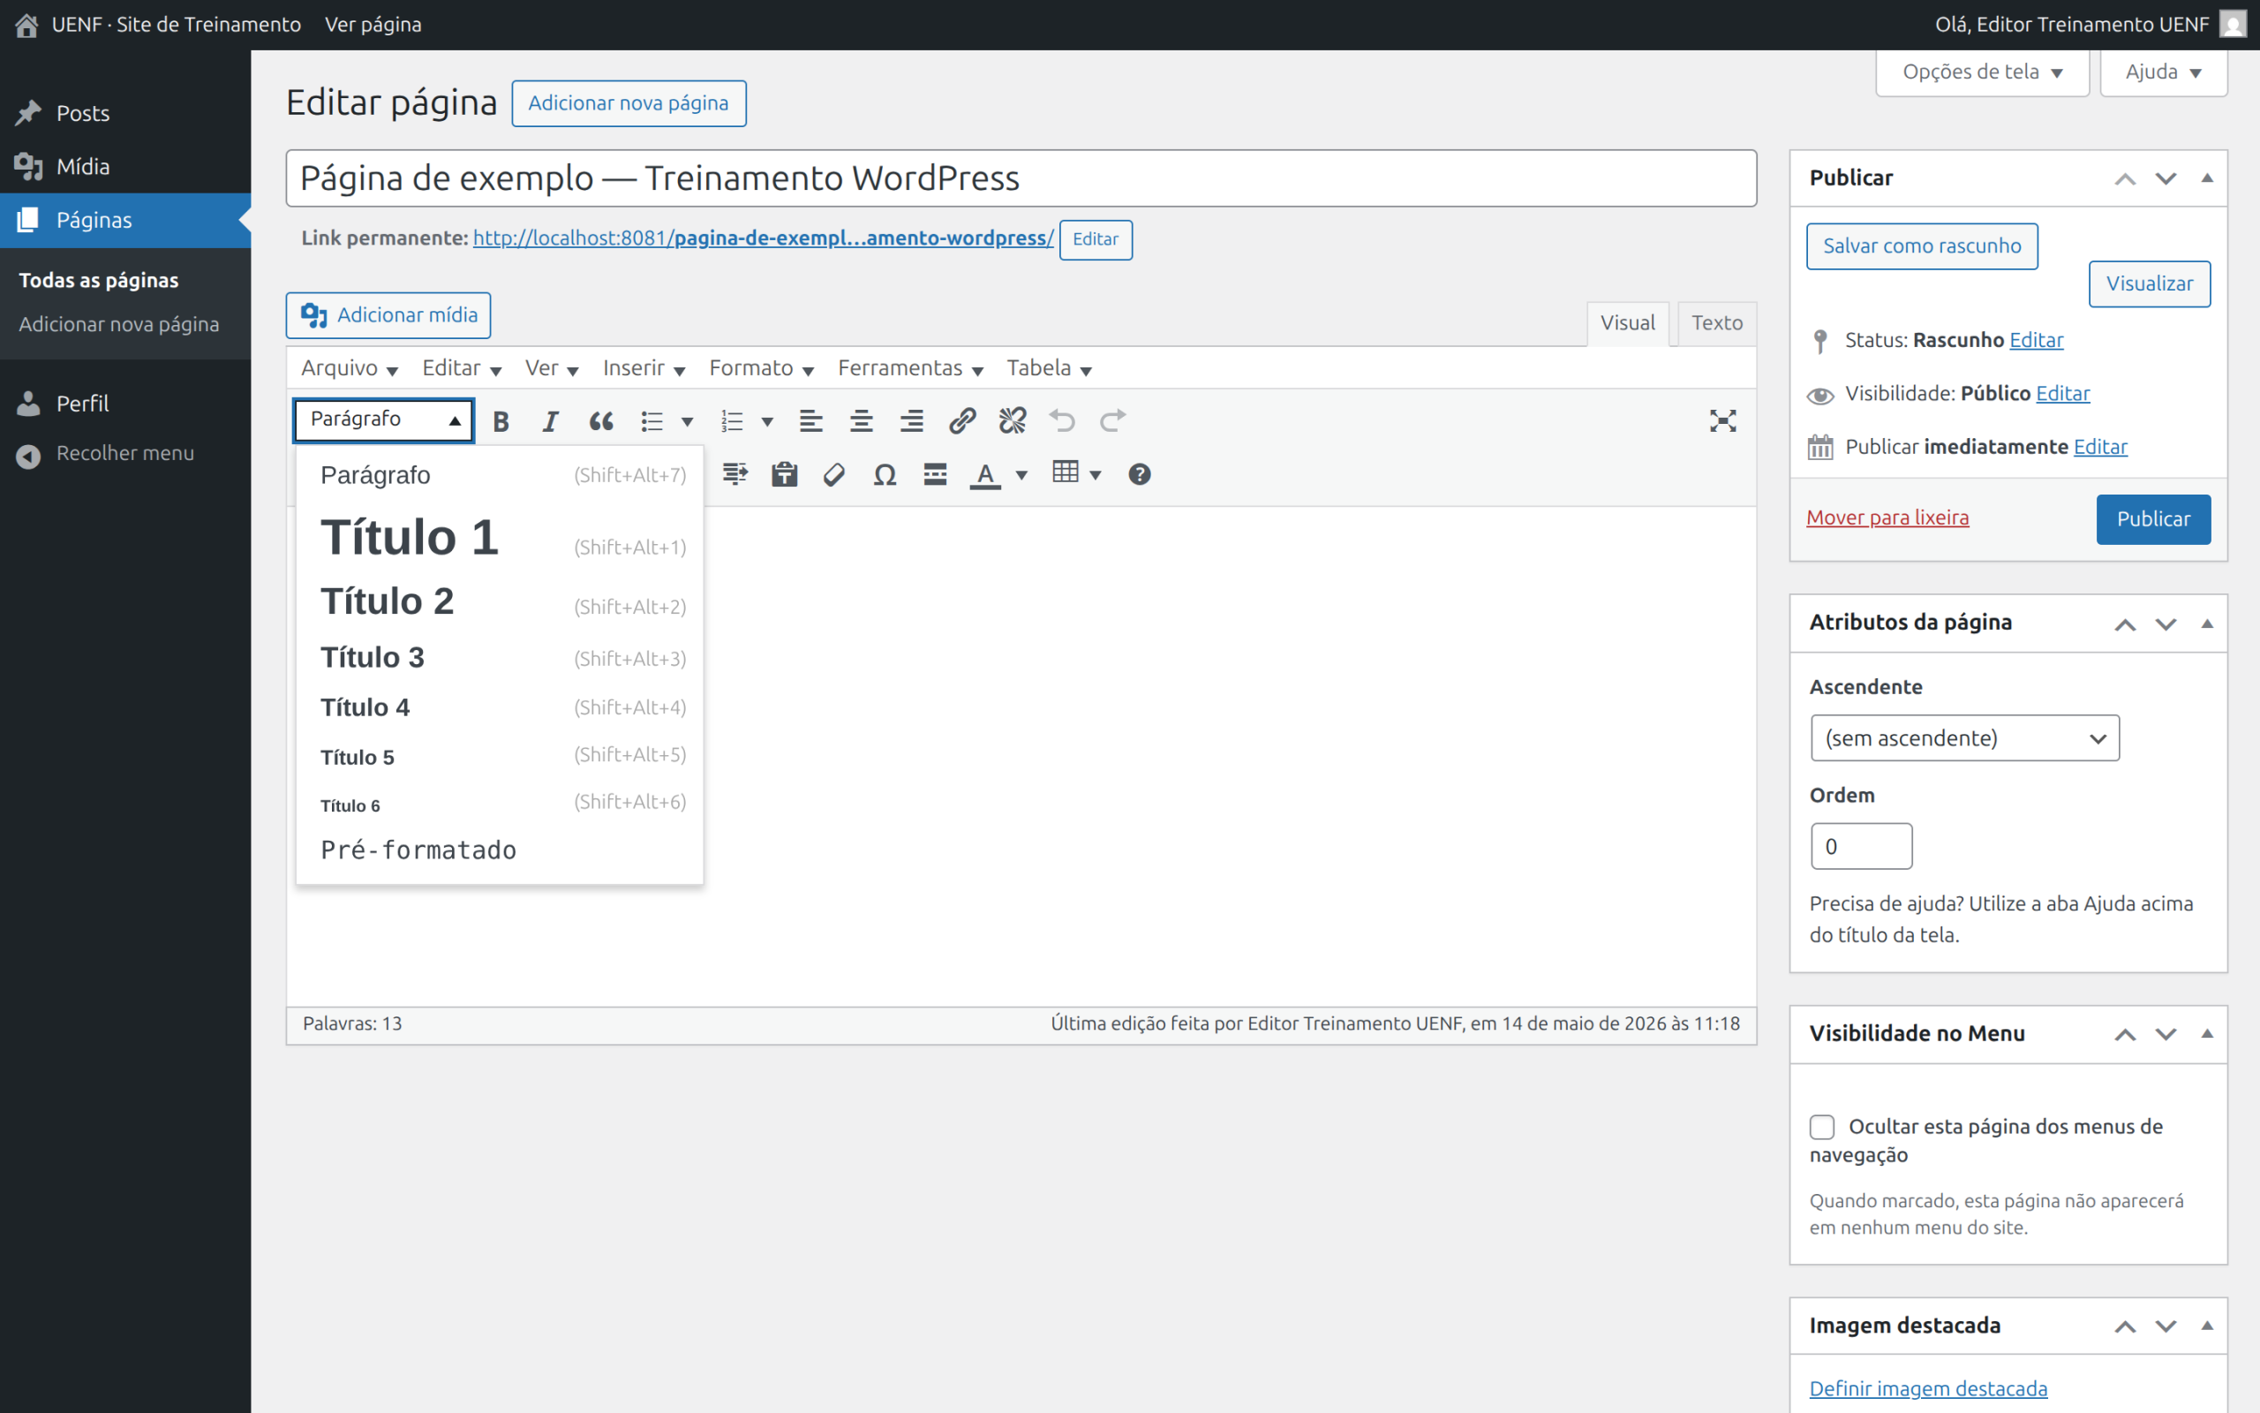Open the Ferramentas editor menu
The image size is (2260, 1413).
click(909, 368)
